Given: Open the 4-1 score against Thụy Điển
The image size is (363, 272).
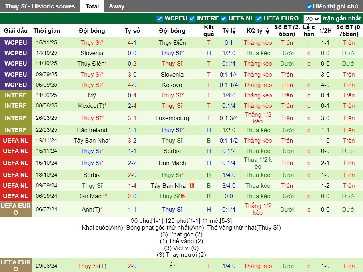Looking at the screenshot, I should (132, 43).
